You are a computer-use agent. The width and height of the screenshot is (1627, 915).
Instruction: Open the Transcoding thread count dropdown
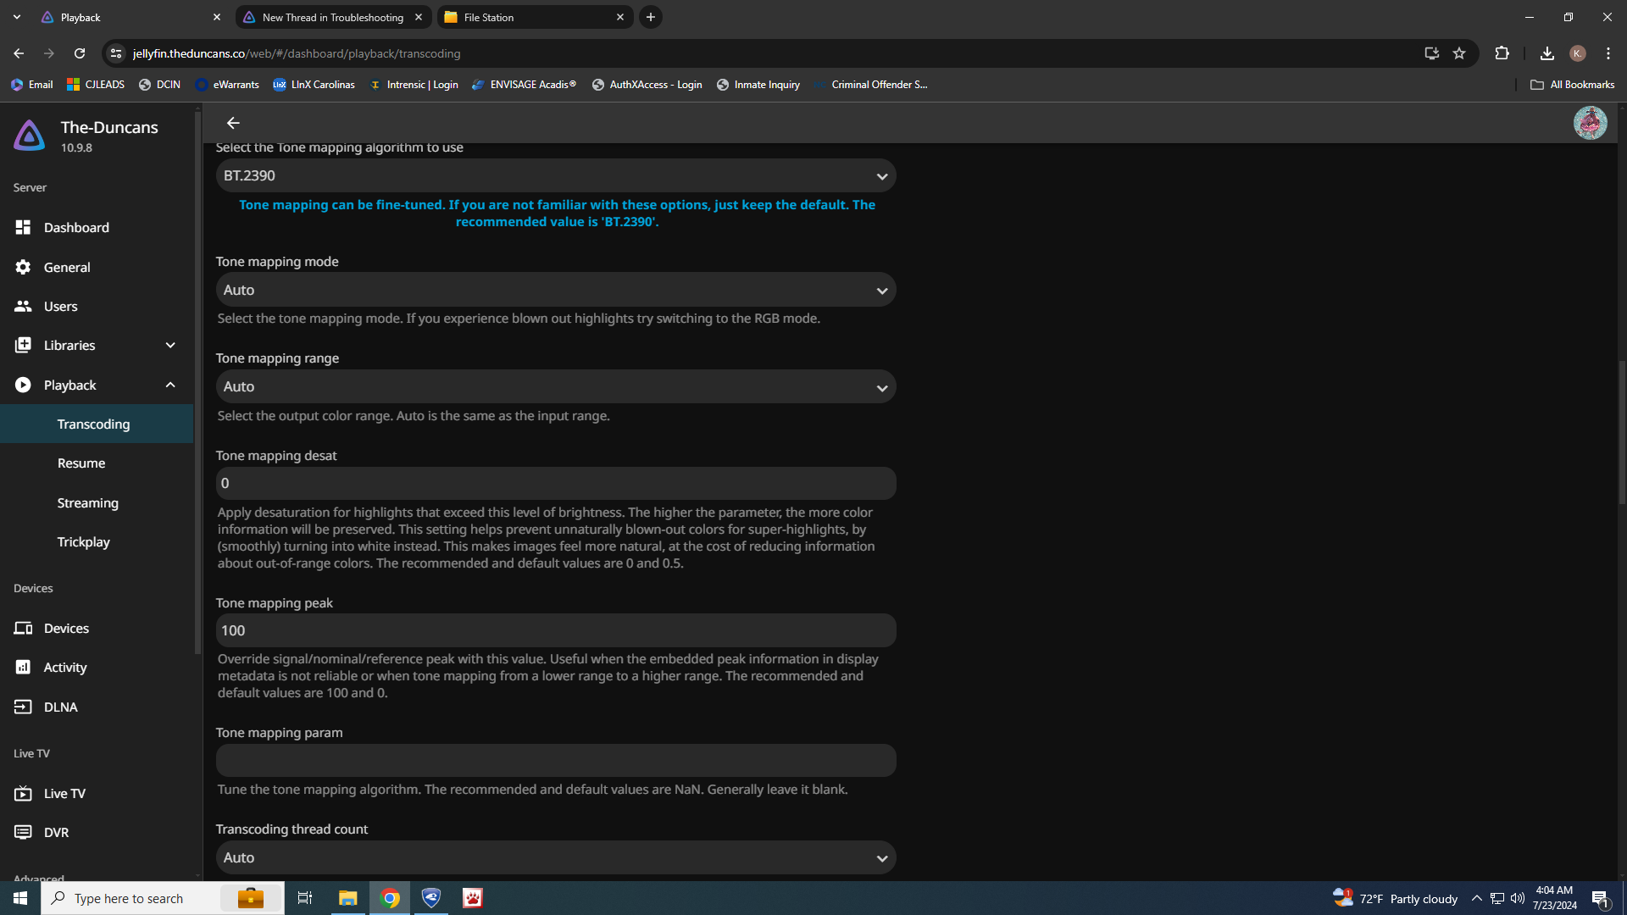tap(555, 857)
